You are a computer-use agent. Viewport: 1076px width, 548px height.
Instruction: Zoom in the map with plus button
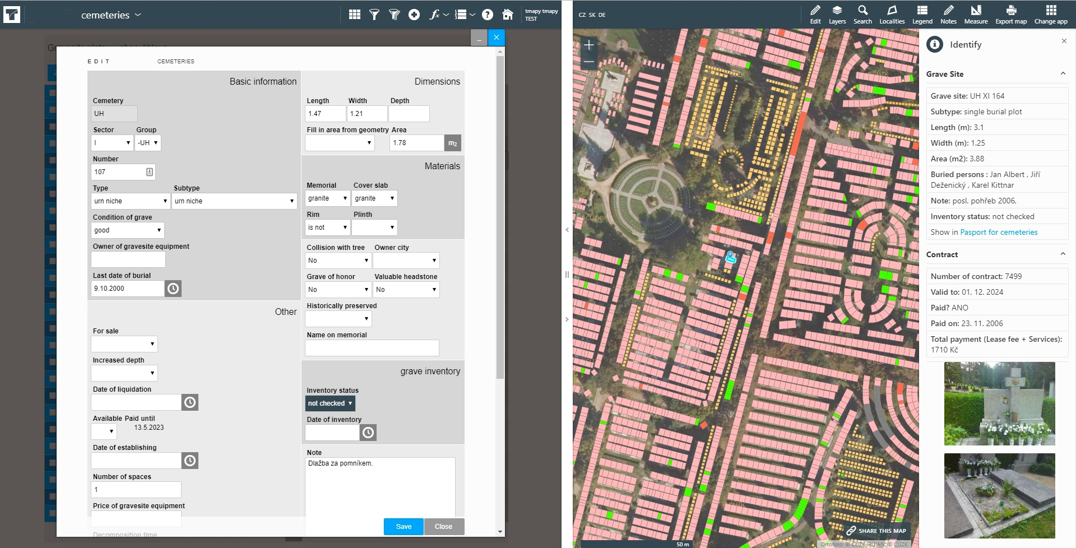pos(588,45)
